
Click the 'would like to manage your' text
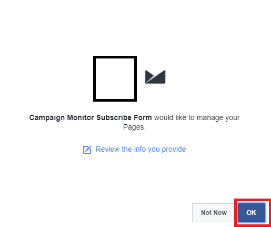click(197, 117)
